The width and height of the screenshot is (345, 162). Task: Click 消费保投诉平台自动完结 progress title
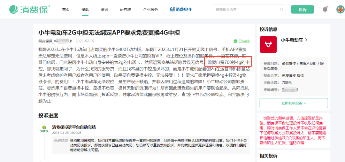coord(74,127)
